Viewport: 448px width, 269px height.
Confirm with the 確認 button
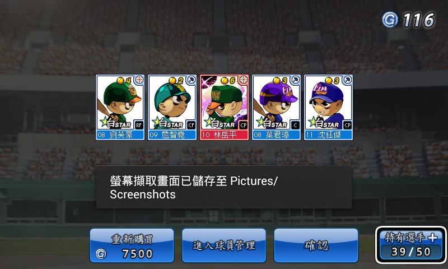316,245
